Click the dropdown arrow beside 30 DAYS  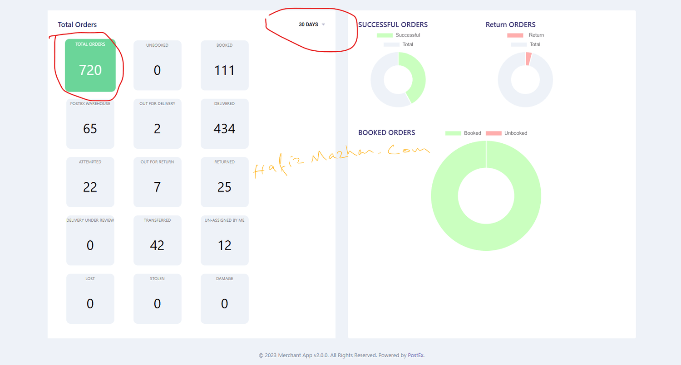[323, 24]
